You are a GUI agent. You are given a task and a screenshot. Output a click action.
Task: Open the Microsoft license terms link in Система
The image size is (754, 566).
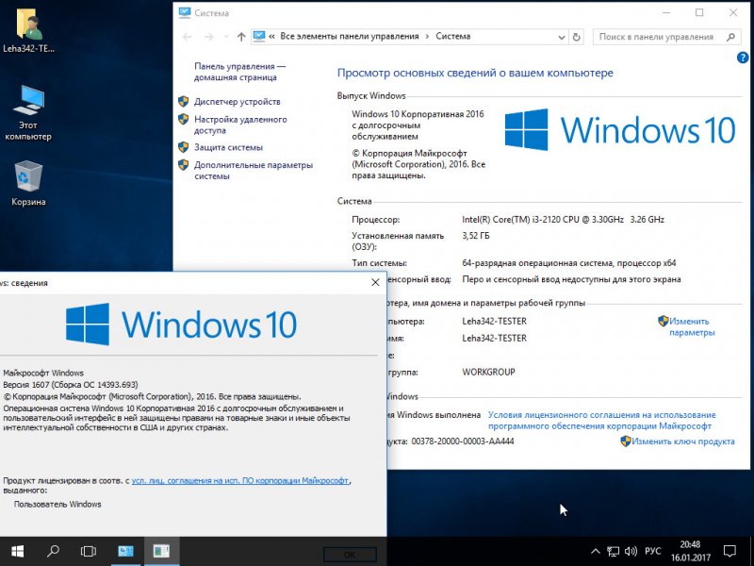(601, 420)
